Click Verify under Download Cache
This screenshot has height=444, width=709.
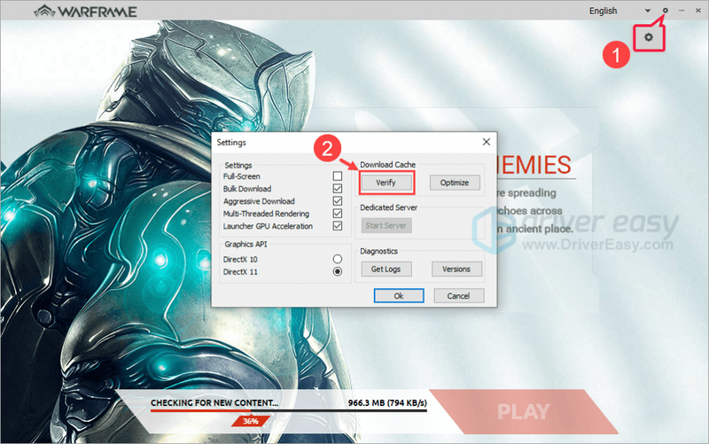[386, 183]
